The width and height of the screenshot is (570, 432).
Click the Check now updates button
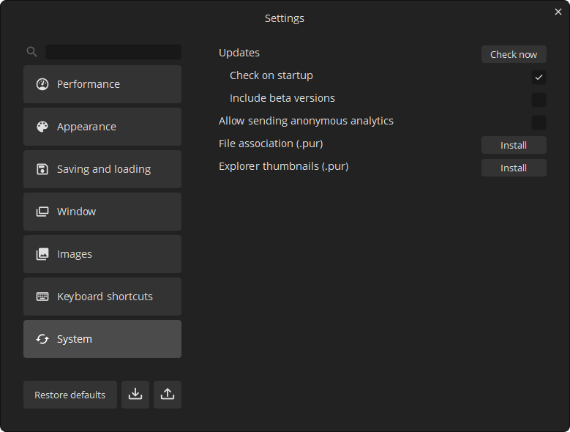514,54
